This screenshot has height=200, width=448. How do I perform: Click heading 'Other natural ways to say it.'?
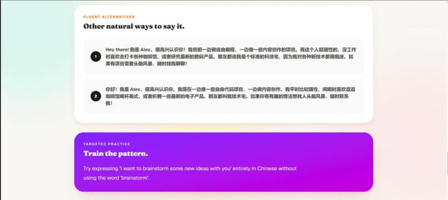point(134,26)
